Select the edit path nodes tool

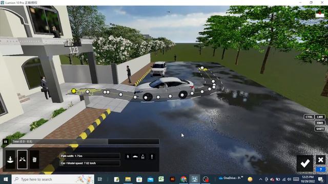(x=23, y=159)
